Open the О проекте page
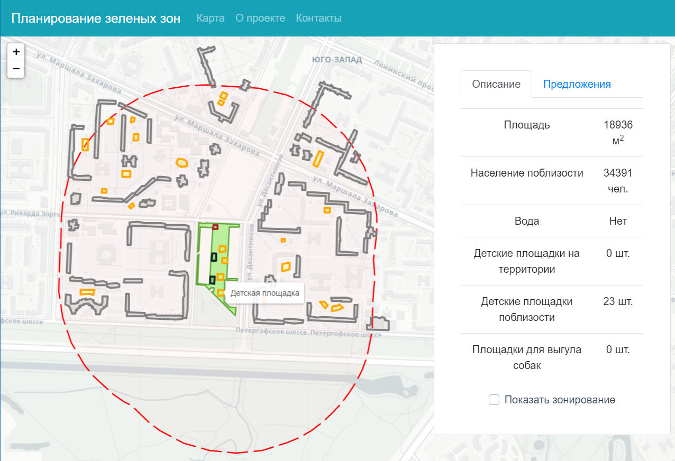 pyautogui.click(x=260, y=18)
